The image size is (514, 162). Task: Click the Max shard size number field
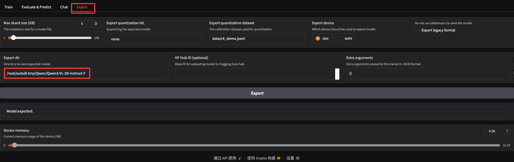click(84, 24)
